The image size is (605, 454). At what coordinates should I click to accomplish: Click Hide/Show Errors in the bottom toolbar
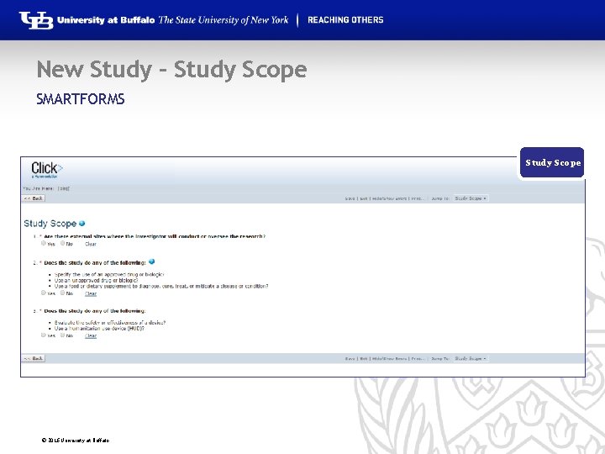point(389,359)
